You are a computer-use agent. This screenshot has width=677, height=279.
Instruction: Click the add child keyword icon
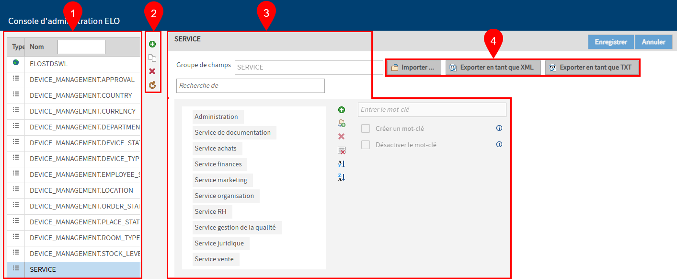342,124
